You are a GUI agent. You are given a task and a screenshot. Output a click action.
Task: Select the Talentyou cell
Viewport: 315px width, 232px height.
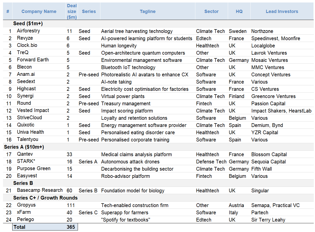pos(27,139)
